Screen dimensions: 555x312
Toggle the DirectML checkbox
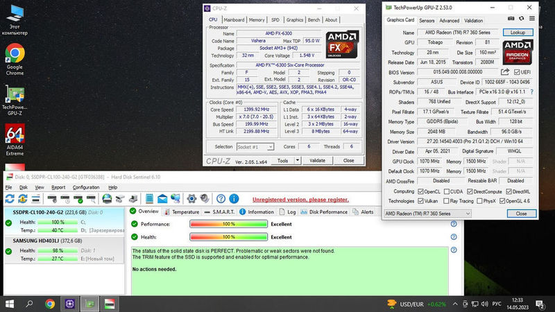click(x=509, y=191)
